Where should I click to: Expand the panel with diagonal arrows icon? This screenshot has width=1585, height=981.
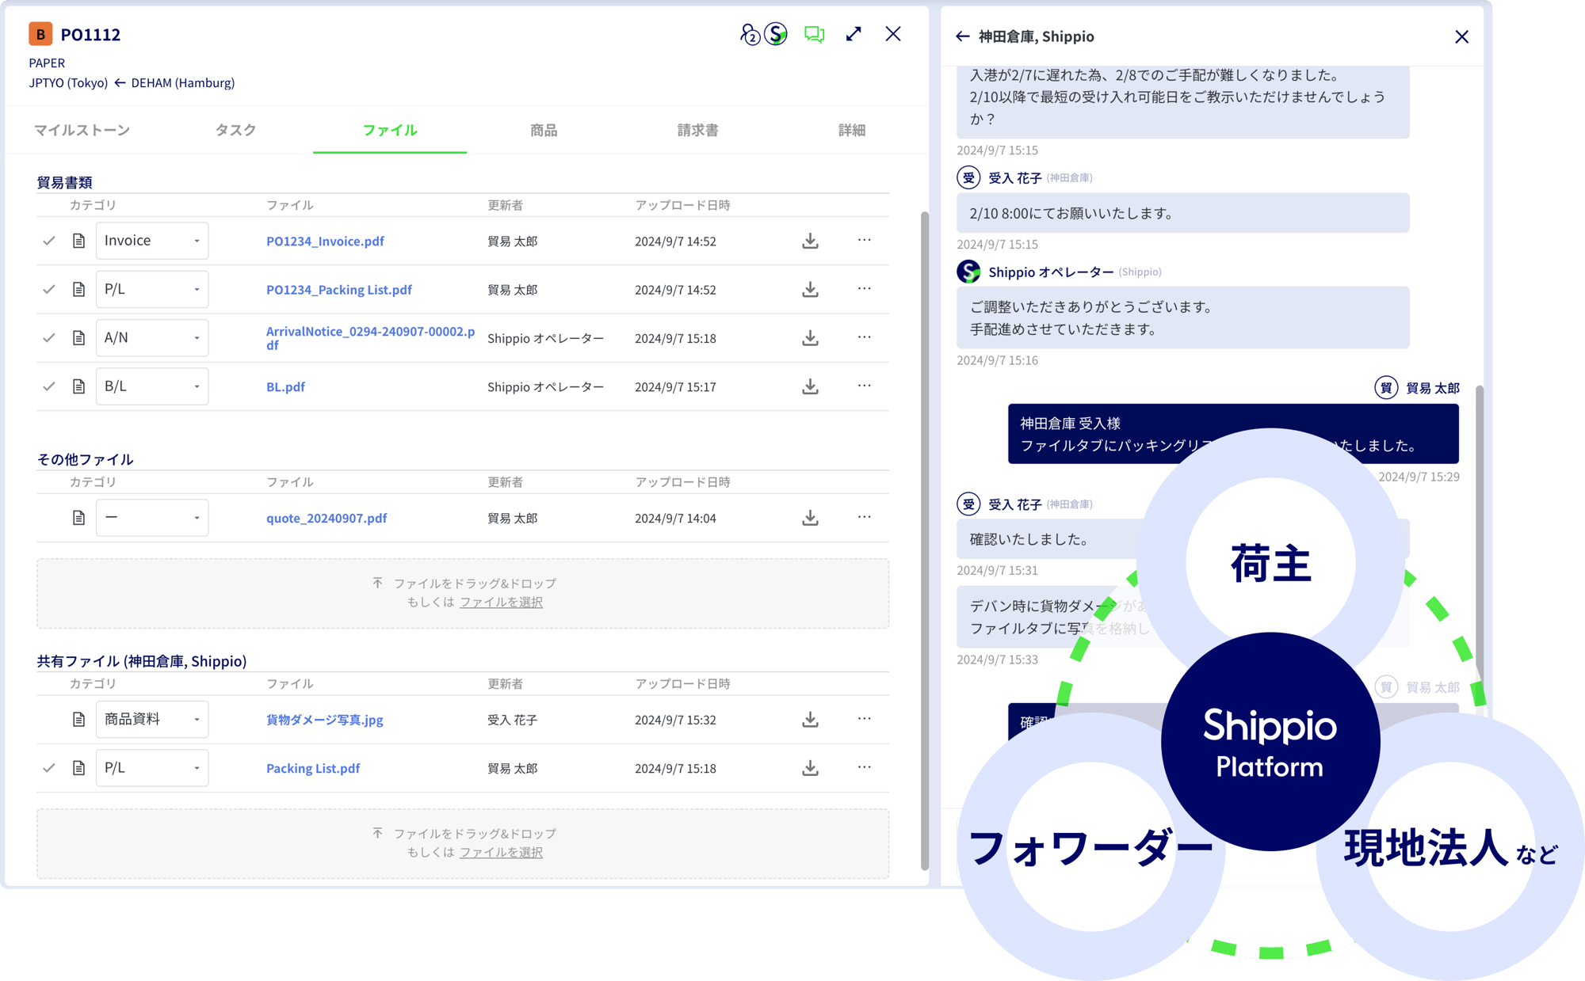[x=854, y=34]
